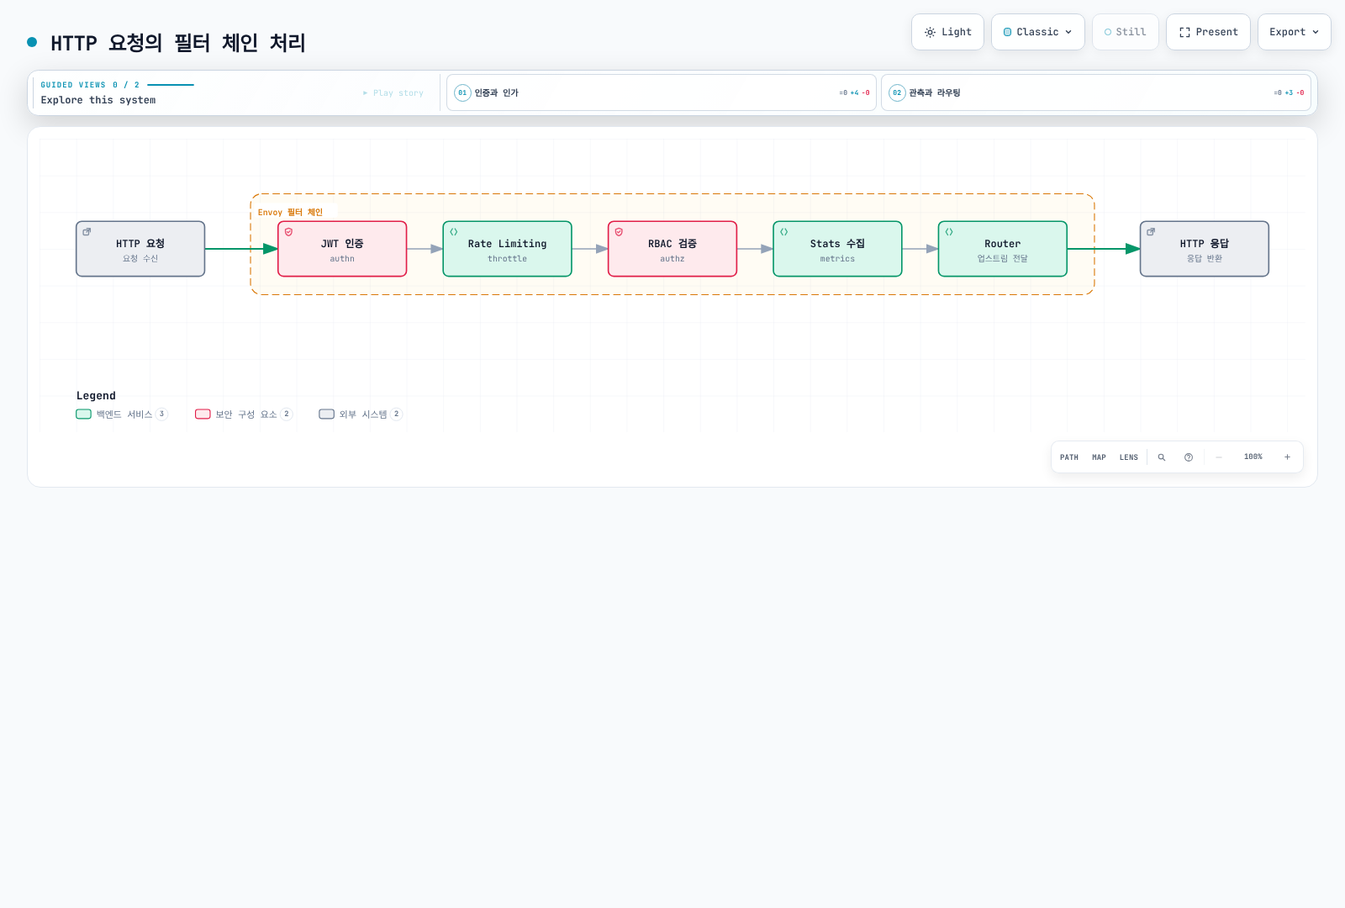Click code icon on Stats 수집 node
This screenshot has height=908, width=1345.
783,232
